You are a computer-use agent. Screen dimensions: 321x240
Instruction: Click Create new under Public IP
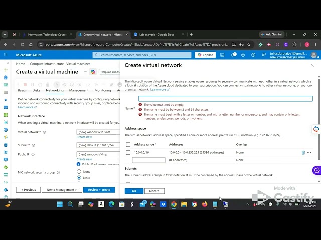click(84, 159)
